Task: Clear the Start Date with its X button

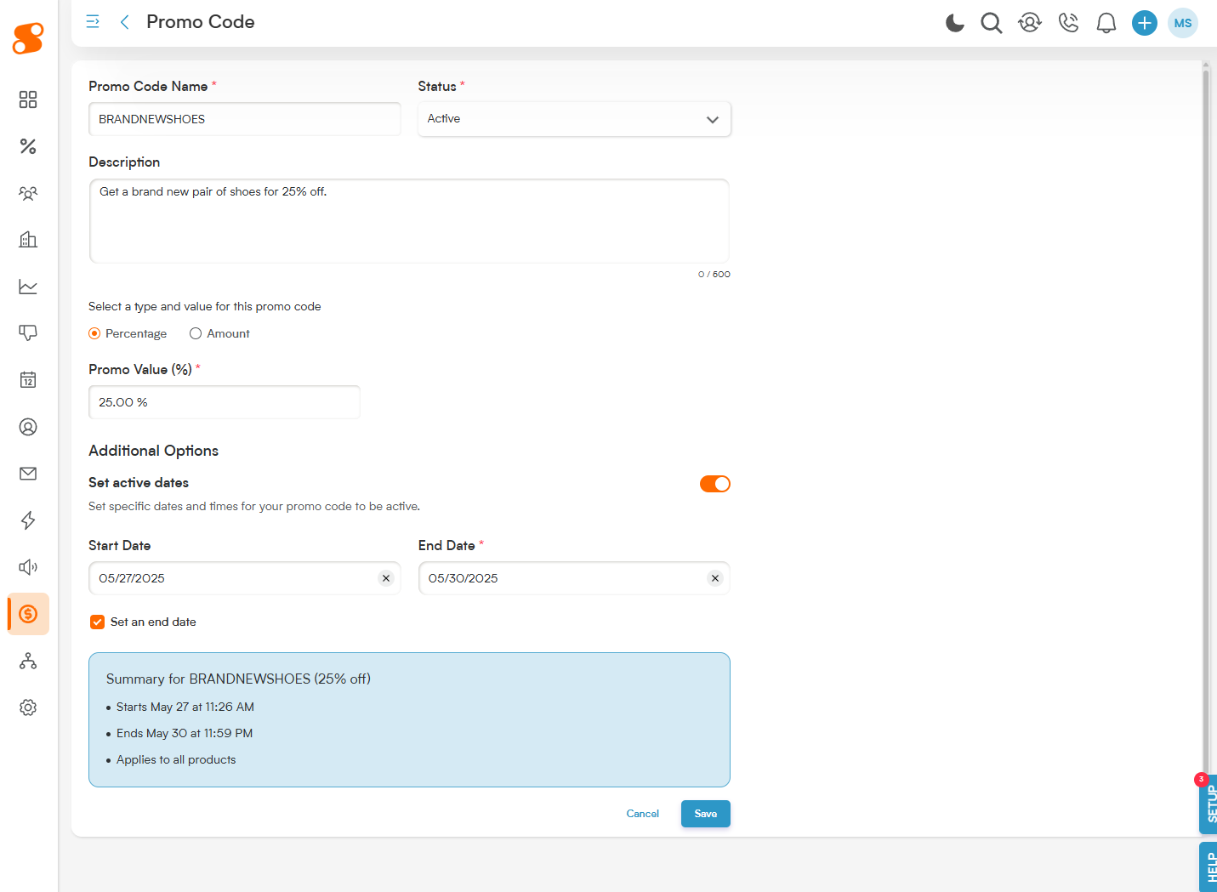Action: coord(386,578)
